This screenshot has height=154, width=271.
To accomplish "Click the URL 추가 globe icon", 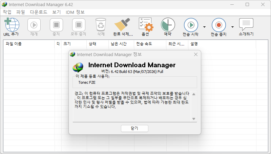I will point(12,25).
